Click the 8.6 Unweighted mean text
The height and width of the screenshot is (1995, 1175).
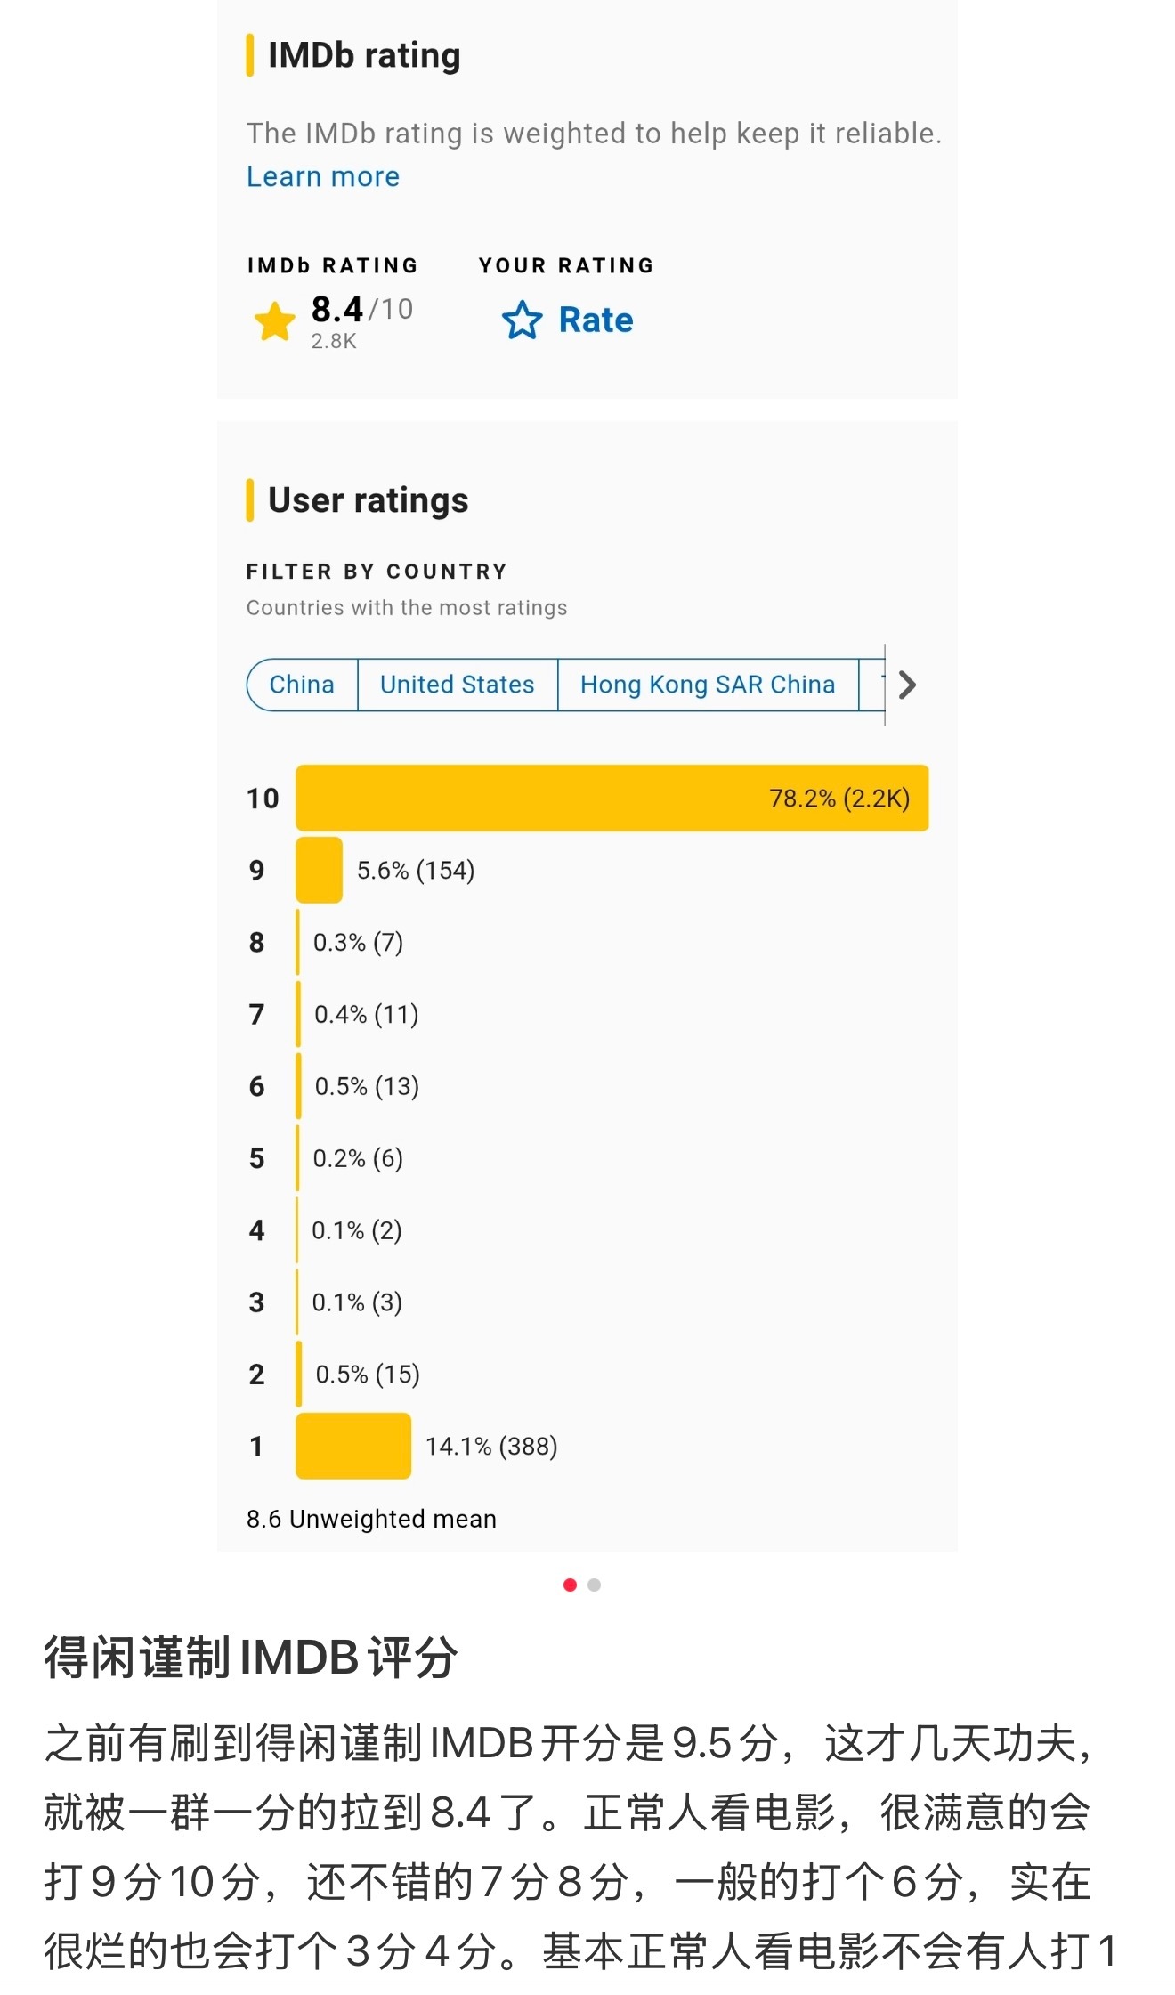tap(371, 1519)
